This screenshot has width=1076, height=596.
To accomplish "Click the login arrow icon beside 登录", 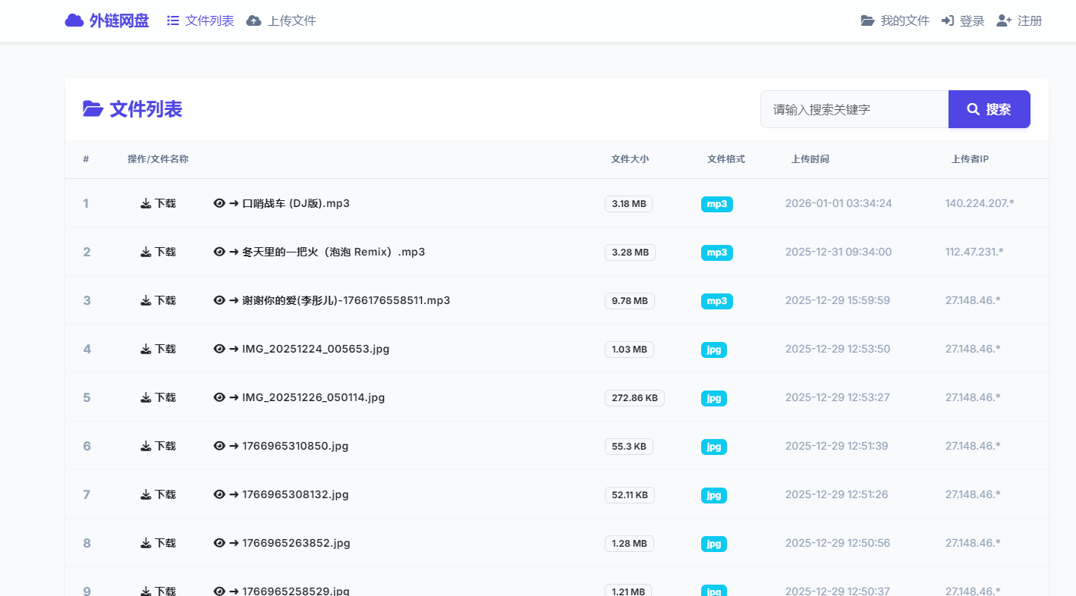I will point(947,20).
